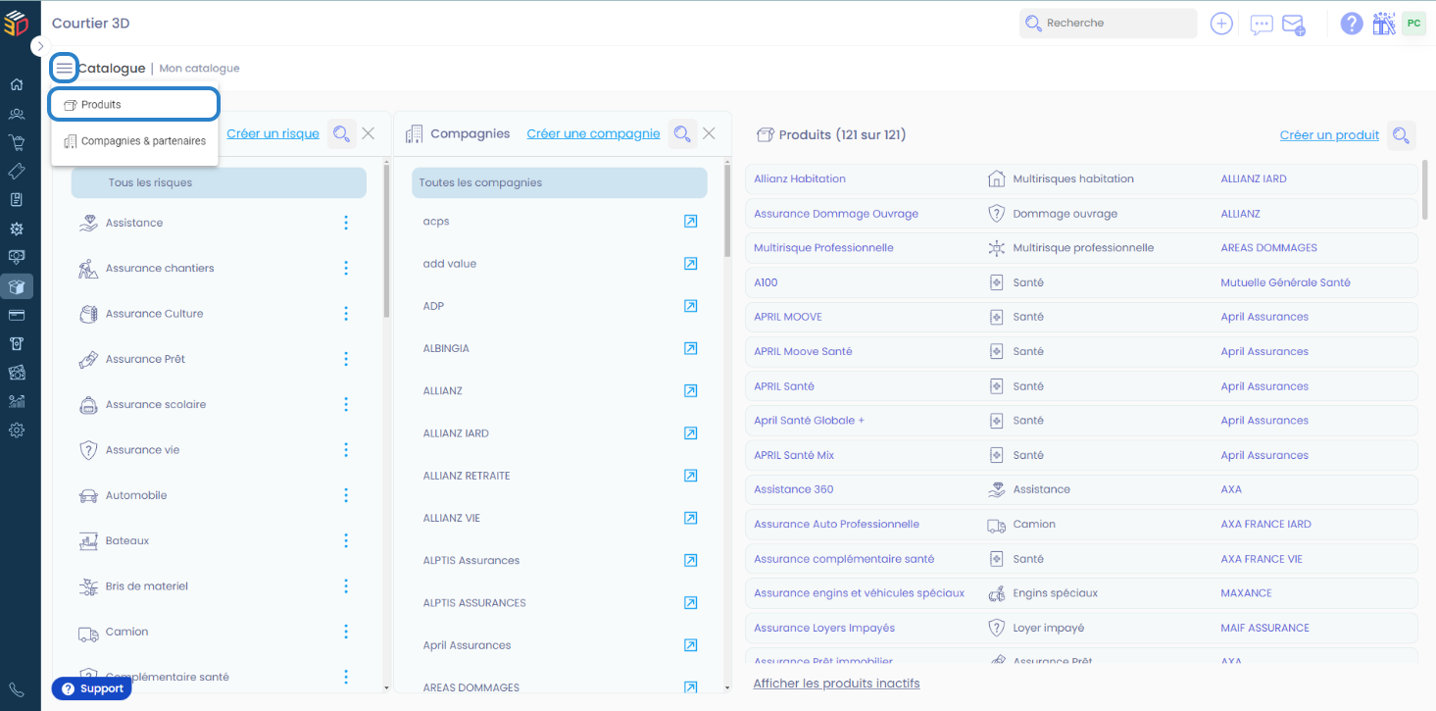
Task: Open the external link icon for April Assurances
Action: pos(690,645)
